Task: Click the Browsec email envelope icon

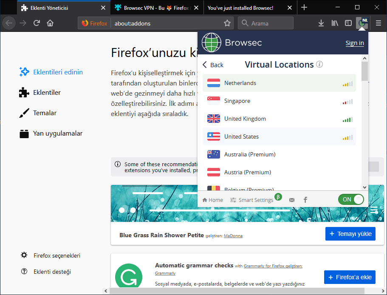Action: 292,200
